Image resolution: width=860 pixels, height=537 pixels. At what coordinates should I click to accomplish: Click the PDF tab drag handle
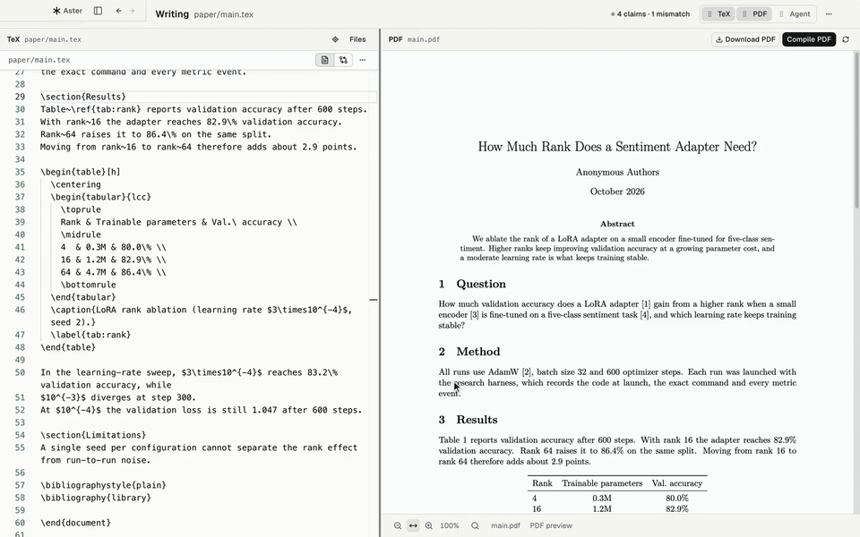744,13
